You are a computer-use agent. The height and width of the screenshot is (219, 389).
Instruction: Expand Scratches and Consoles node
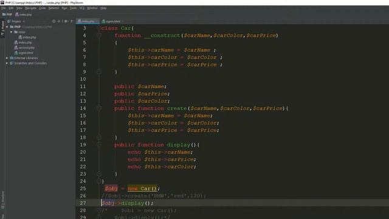pyautogui.click(x=7, y=63)
